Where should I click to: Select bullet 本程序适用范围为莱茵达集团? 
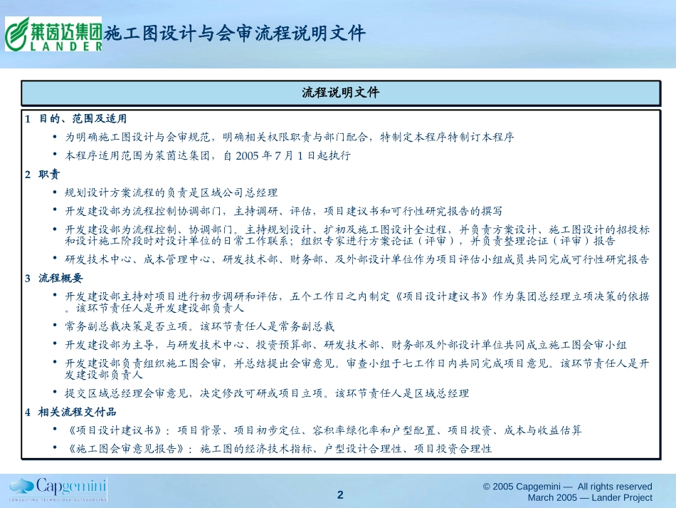pos(207,156)
